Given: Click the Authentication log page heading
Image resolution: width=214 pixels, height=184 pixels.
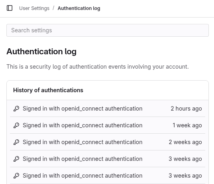Looking at the screenshot, I should 41,51.
